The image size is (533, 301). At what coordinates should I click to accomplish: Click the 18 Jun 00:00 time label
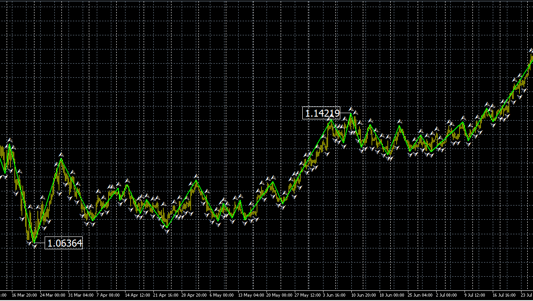pyautogui.click(x=392, y=295)
